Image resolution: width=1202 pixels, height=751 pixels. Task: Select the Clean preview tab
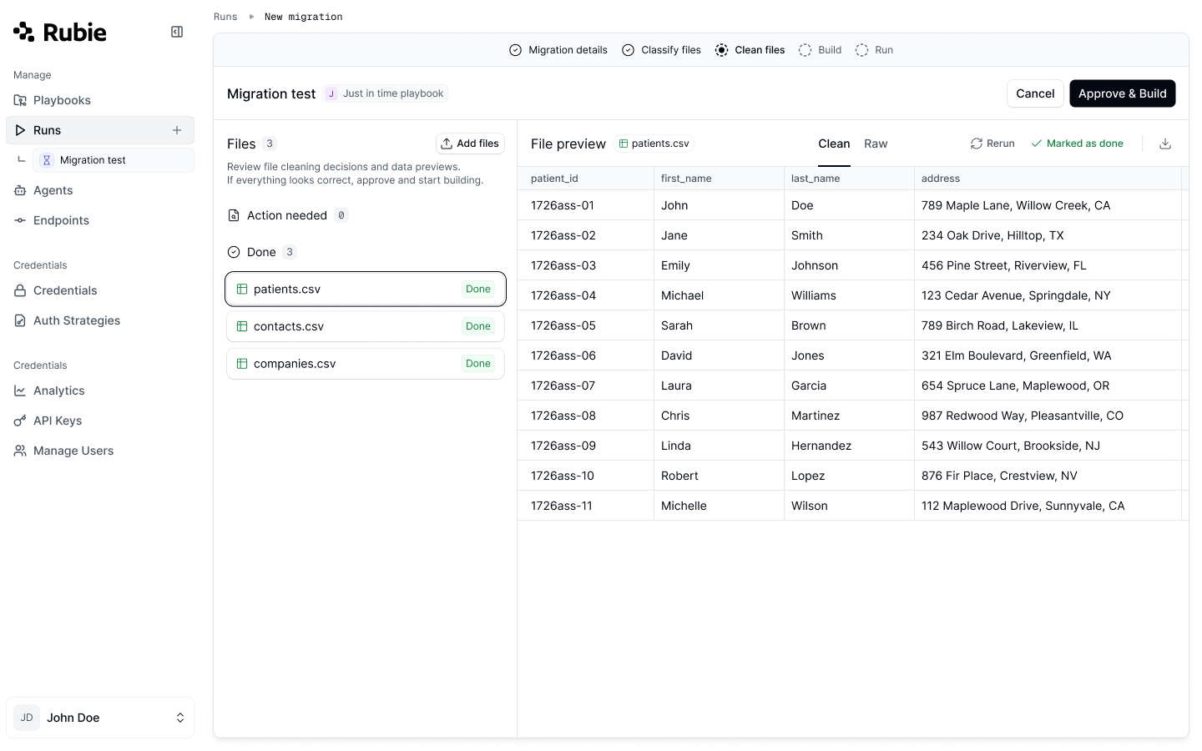click(x=834, y=144)
